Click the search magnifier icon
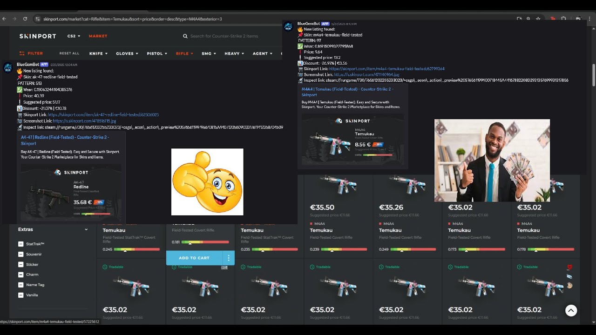 click(185, 36)
